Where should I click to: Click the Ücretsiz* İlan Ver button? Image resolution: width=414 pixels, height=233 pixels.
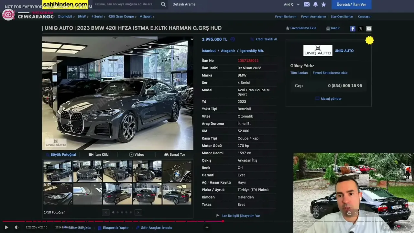point(351,5)
